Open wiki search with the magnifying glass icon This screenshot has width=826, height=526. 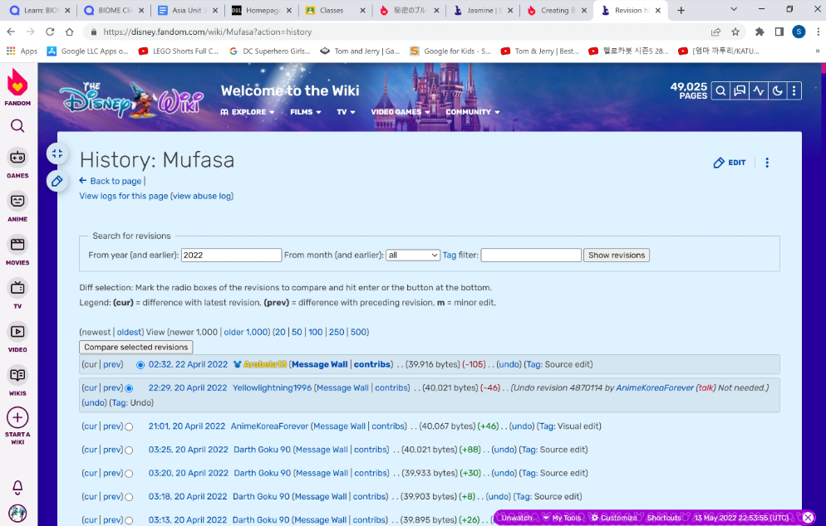pos(720,91)
